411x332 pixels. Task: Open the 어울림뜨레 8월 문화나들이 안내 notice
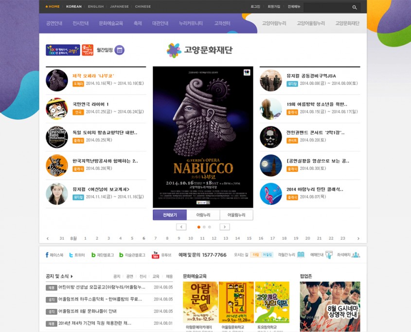pyautogui.click(x=87, y=311)
